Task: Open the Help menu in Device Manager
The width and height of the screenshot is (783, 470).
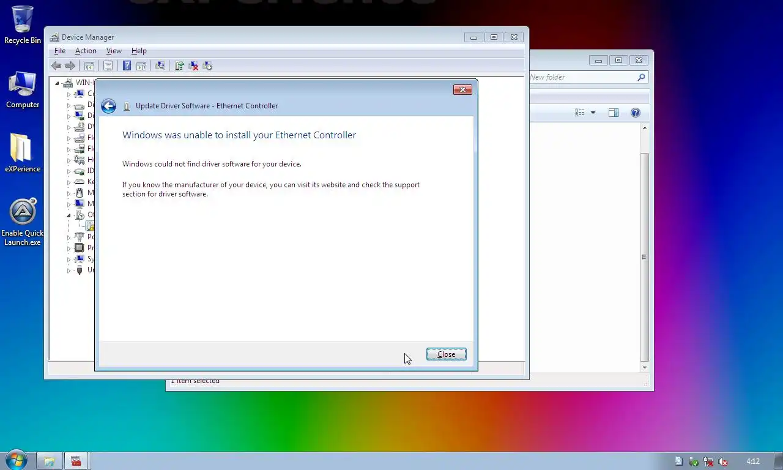Action: tap(139, 51)
